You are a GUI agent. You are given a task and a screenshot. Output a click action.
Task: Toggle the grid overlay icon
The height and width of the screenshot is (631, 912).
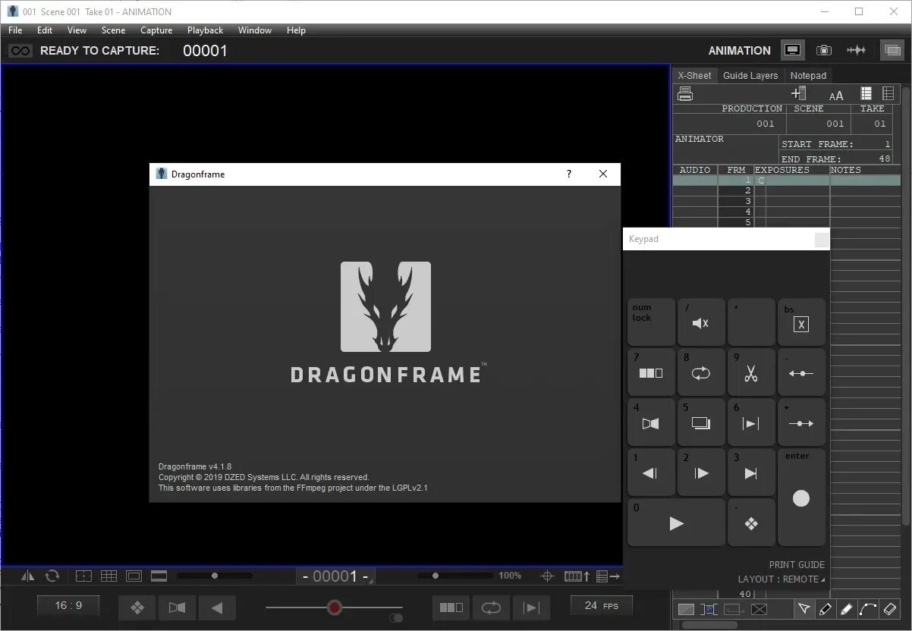pyautogui.click(x=108, y=576)
